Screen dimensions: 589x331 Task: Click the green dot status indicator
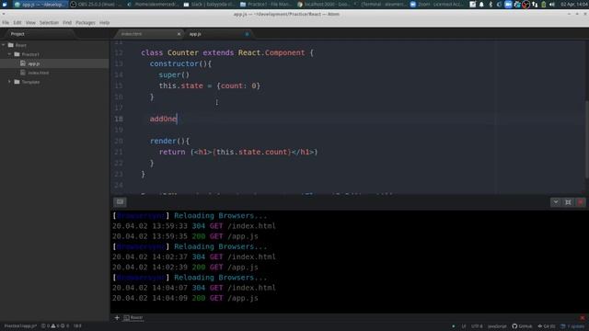pos(454,326)
